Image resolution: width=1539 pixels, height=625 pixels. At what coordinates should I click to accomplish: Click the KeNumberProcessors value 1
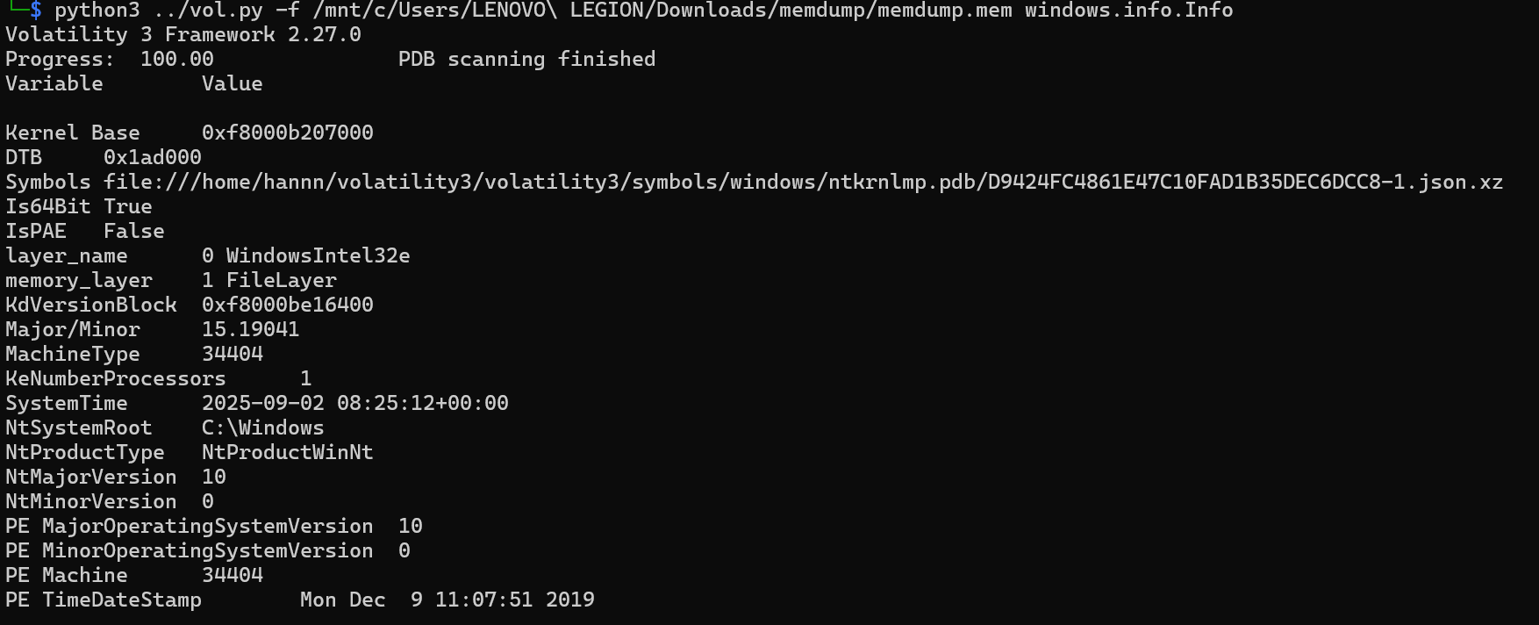pos(305,378)
